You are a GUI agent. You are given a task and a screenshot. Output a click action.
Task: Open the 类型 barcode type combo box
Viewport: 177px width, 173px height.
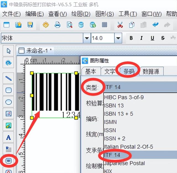(x=140, y=87)
